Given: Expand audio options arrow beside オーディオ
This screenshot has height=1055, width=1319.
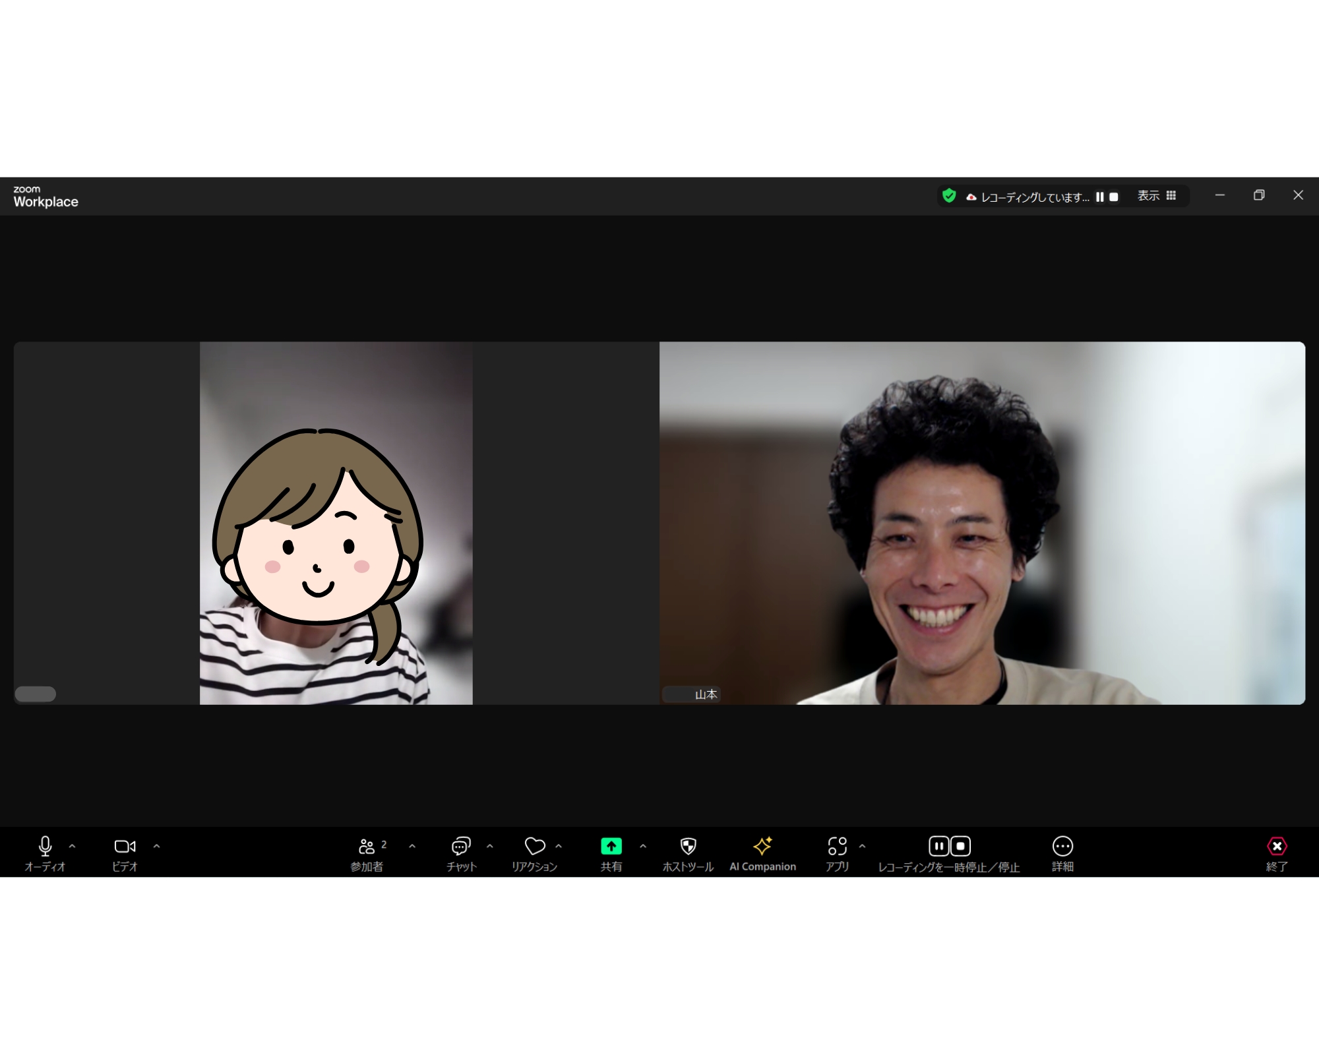Looking at the screenshot, I should 73,846.
